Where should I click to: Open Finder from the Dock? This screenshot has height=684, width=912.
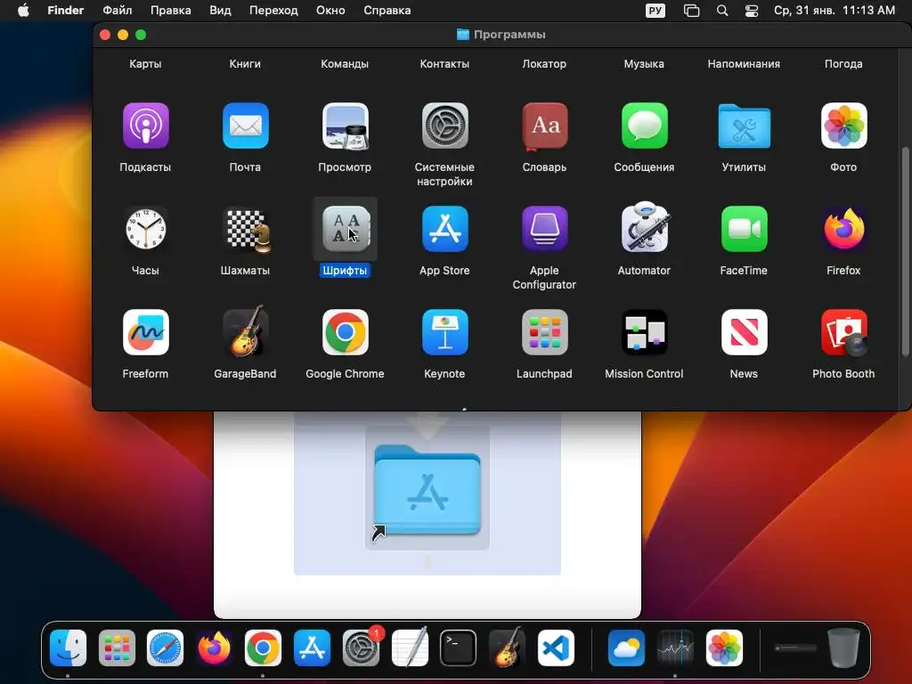(68, 647)
